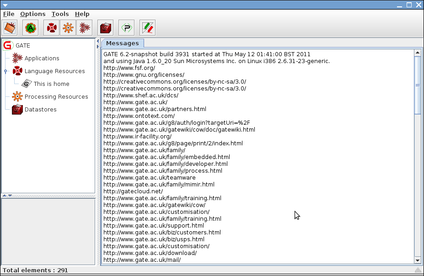424x276 pixels.
Task: Click the http://www.gate.ac.uk/teamware line
Action: coord(149,178)
